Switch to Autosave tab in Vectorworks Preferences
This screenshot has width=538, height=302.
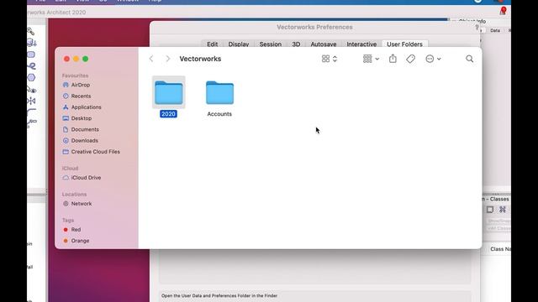pyautogui.click(x=324, y=44)
